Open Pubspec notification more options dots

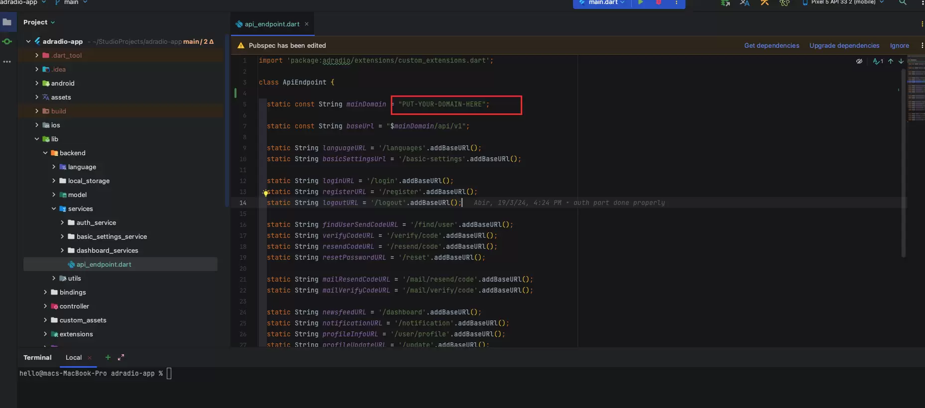click(922, 45)
